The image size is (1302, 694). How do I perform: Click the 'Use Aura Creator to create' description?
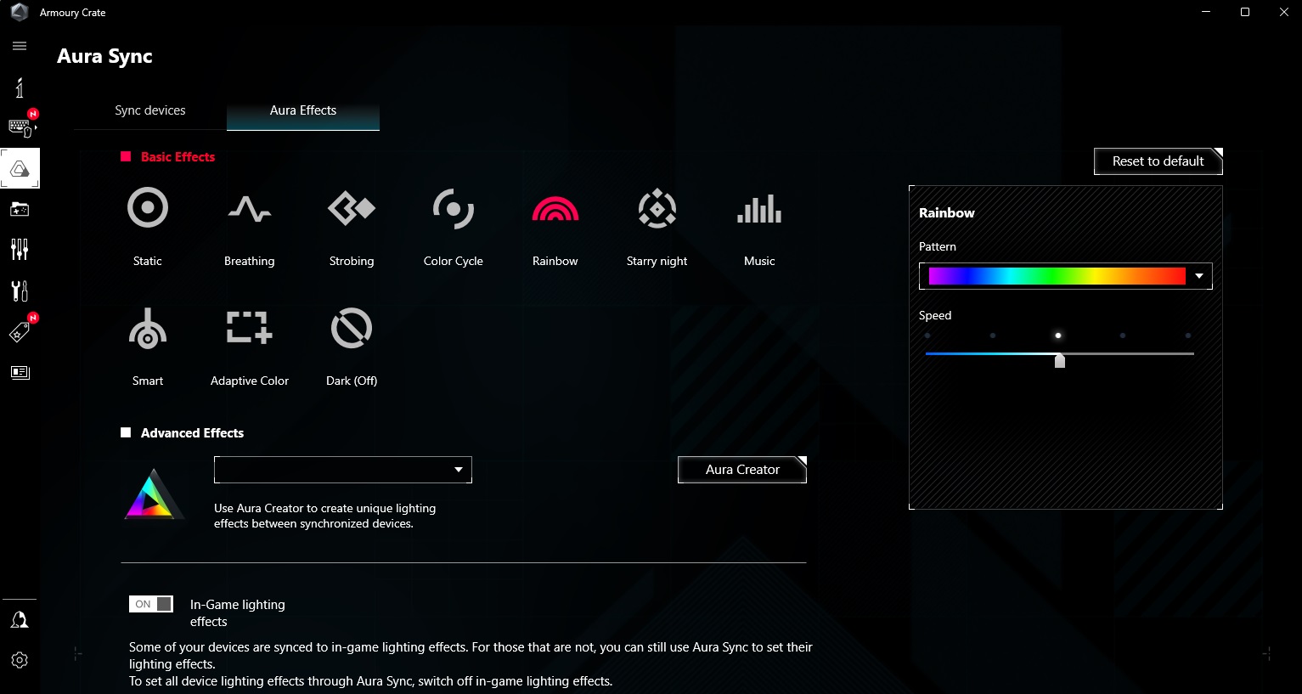tap(325, 516)
